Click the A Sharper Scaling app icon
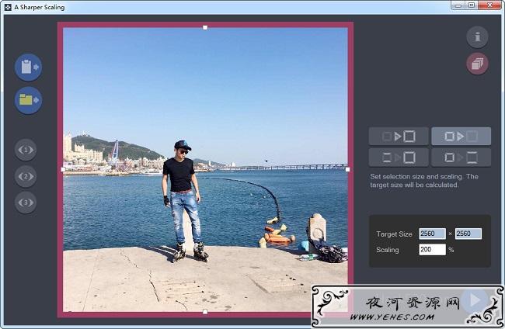Image resolution: width=505 pixels, height=329 pixels. 8,7
